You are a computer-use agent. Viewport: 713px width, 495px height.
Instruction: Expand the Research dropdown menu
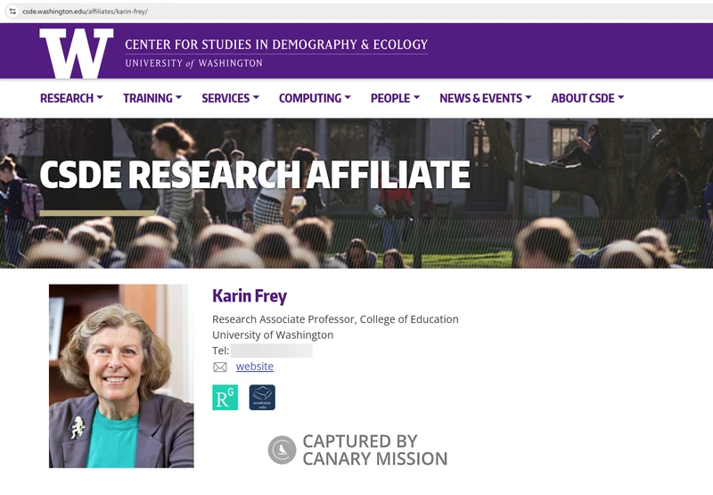[71, 98]
